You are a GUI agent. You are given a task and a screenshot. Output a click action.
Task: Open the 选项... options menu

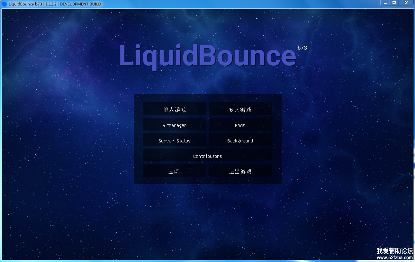[x=175, y=171]
